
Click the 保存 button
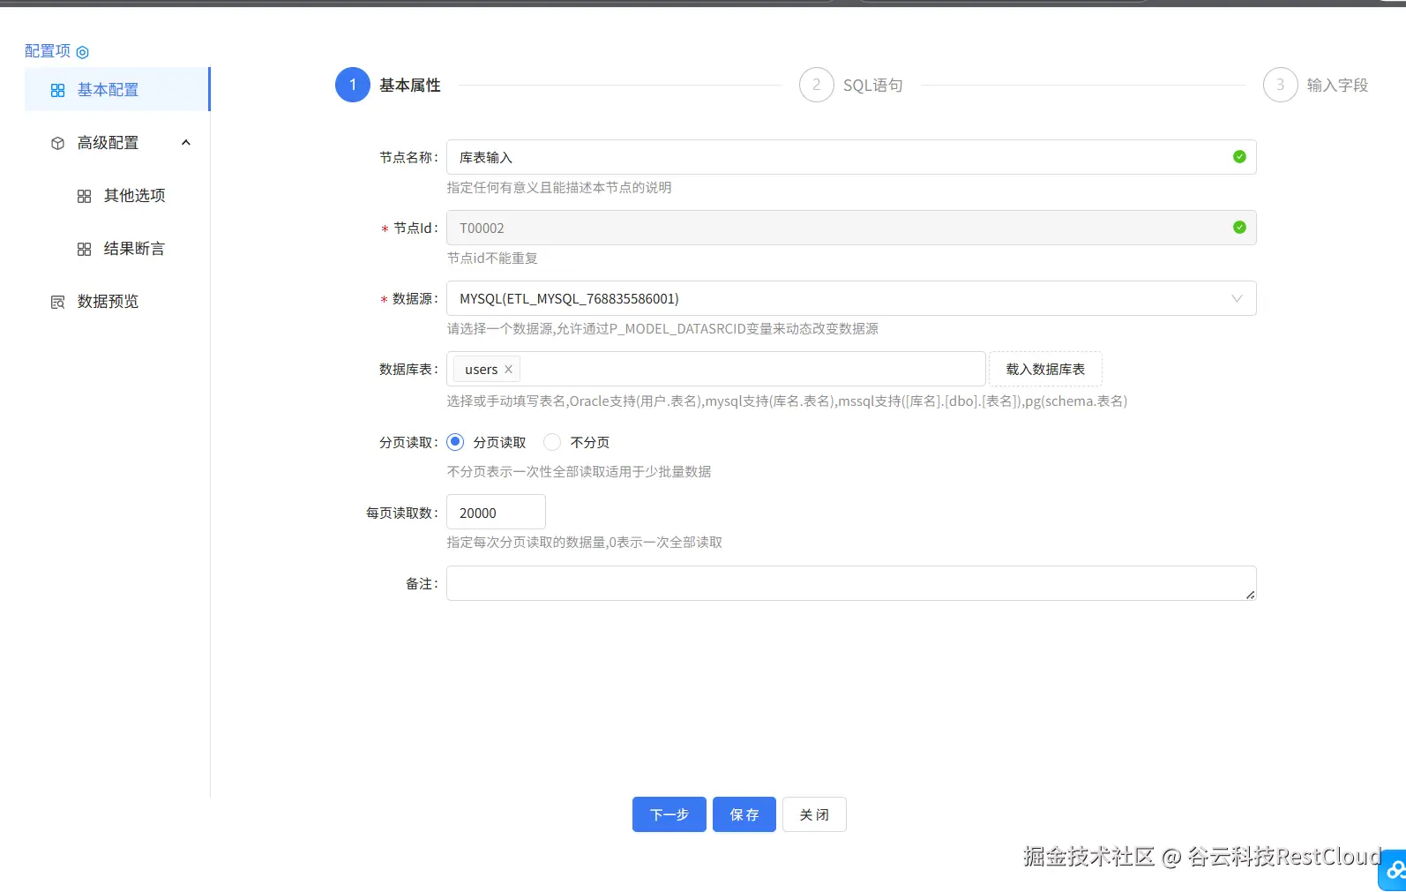click(744, 814)
